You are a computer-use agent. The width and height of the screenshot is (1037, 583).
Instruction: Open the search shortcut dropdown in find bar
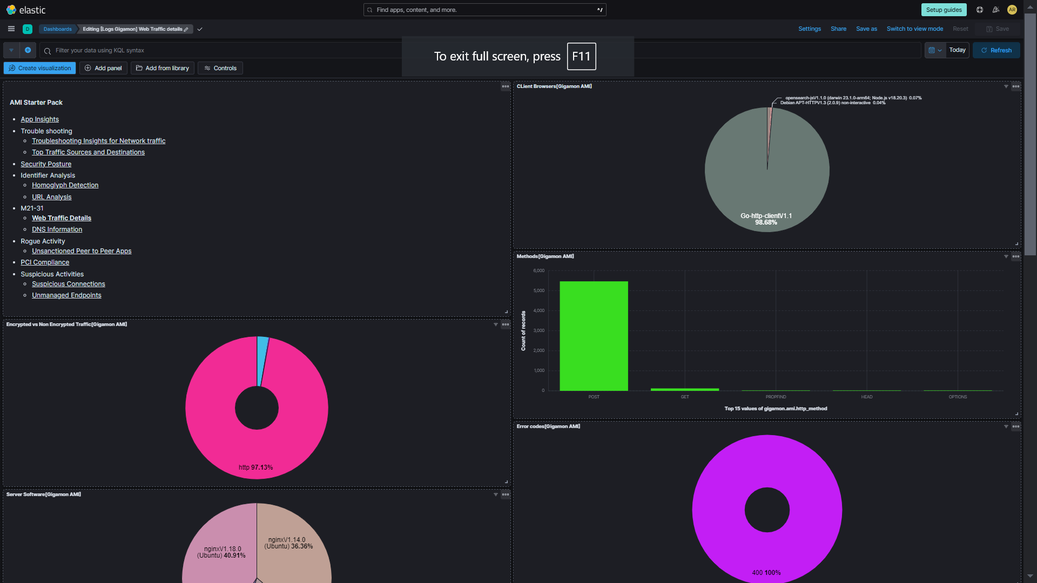[599, 10]
